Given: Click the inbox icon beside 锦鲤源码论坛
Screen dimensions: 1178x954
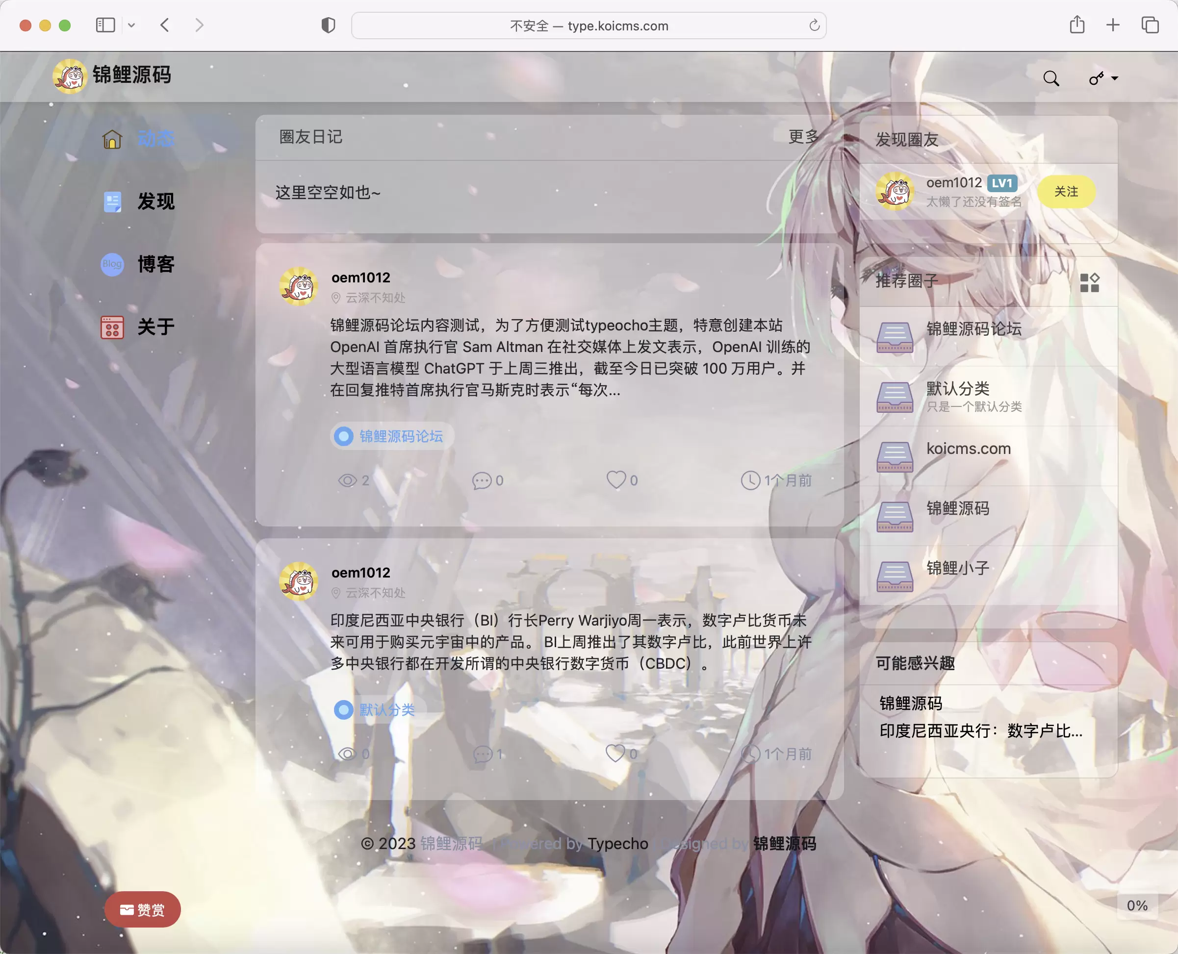Looking at the screenshot, I should click(x=895, y=337).
